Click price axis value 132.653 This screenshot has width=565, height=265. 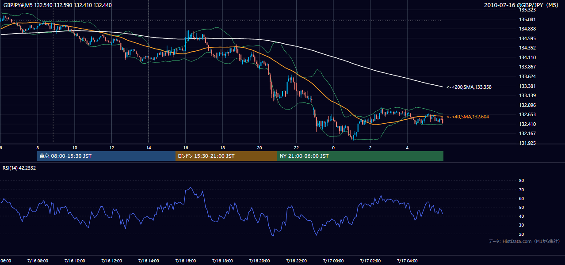(x=527, y=114)
